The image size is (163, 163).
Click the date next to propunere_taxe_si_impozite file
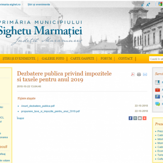tap(141, 111)
